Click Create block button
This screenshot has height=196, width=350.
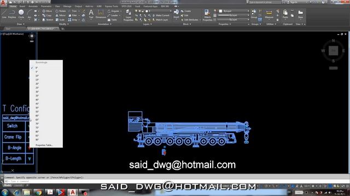186,11
